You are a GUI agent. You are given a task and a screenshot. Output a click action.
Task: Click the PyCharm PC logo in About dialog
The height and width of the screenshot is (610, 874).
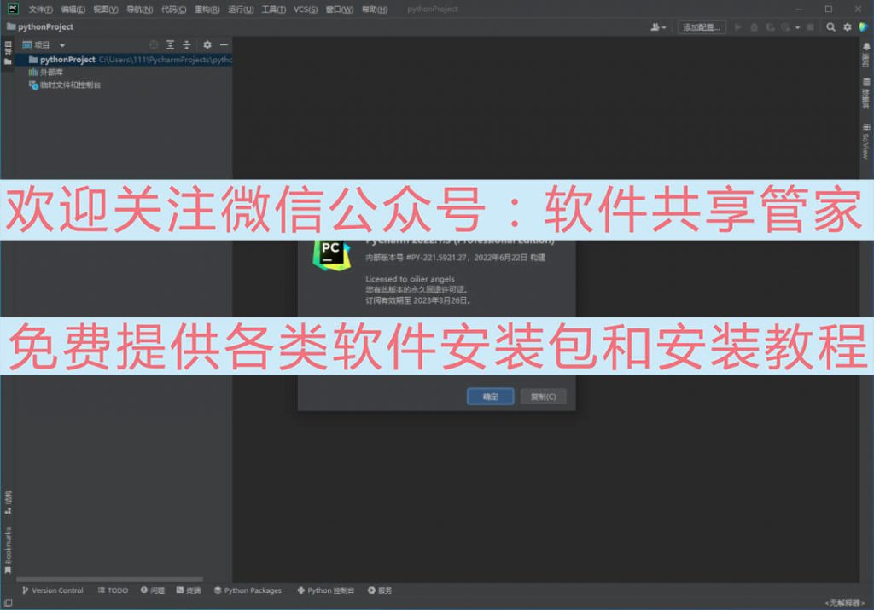tap(332, 255)
